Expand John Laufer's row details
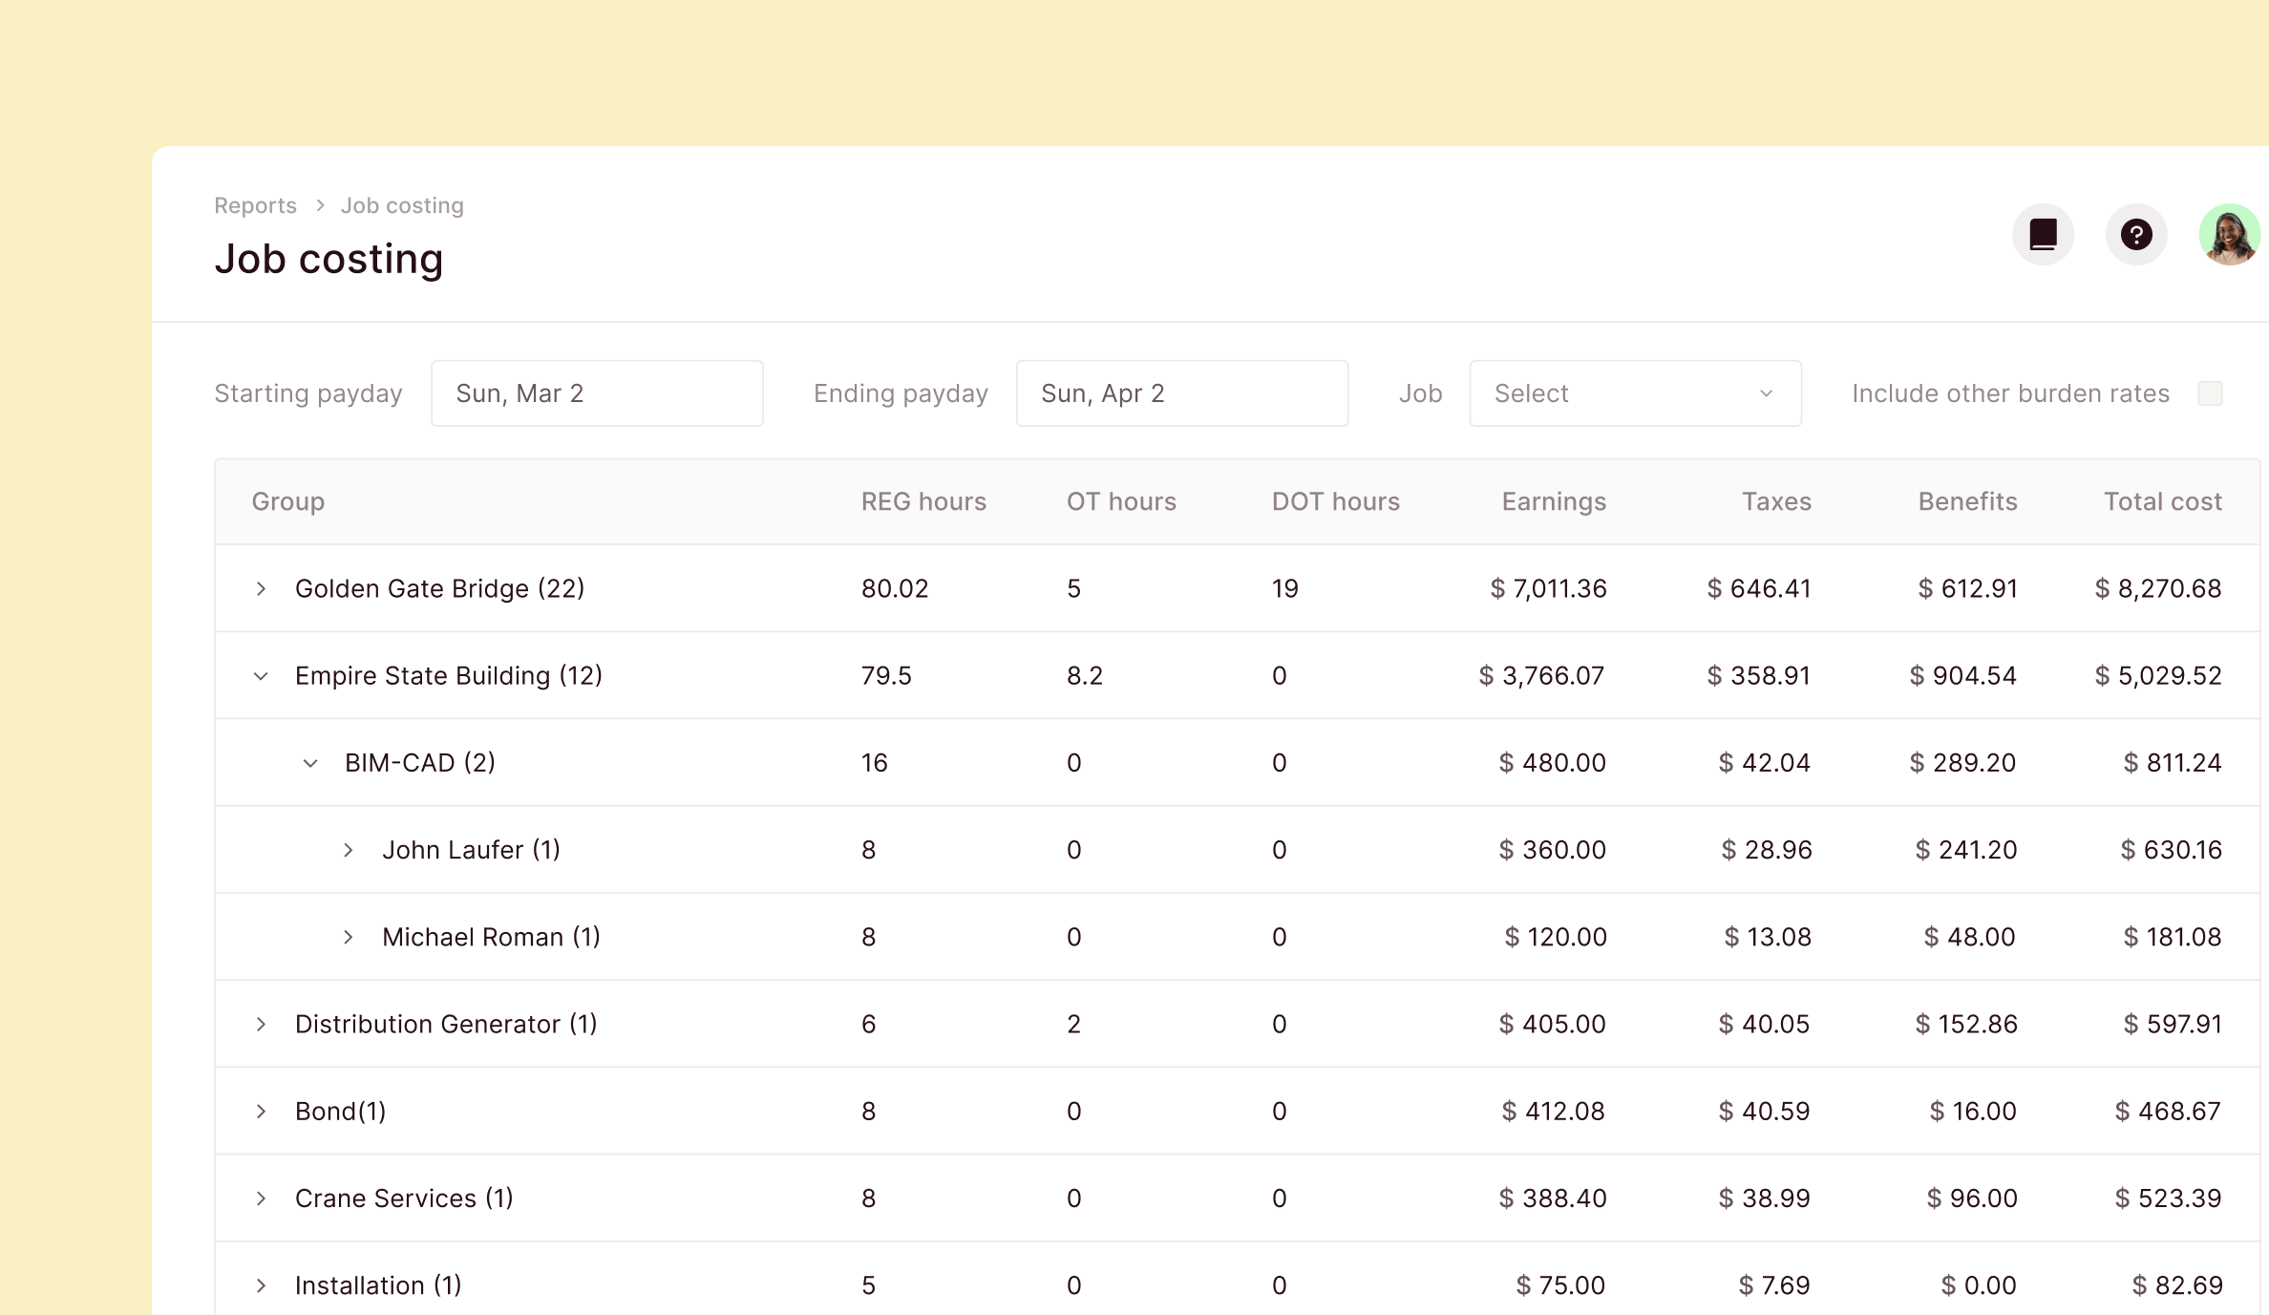The image size is (2269, 1315). 348,849
